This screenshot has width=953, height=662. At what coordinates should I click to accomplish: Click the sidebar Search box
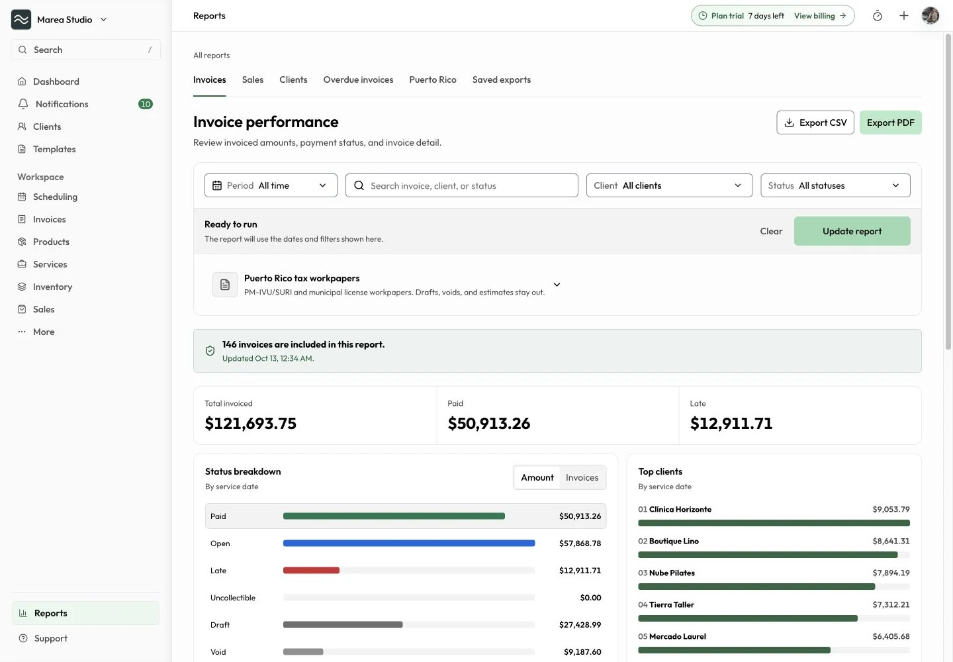pyautogui.click(x=85, y=50)
